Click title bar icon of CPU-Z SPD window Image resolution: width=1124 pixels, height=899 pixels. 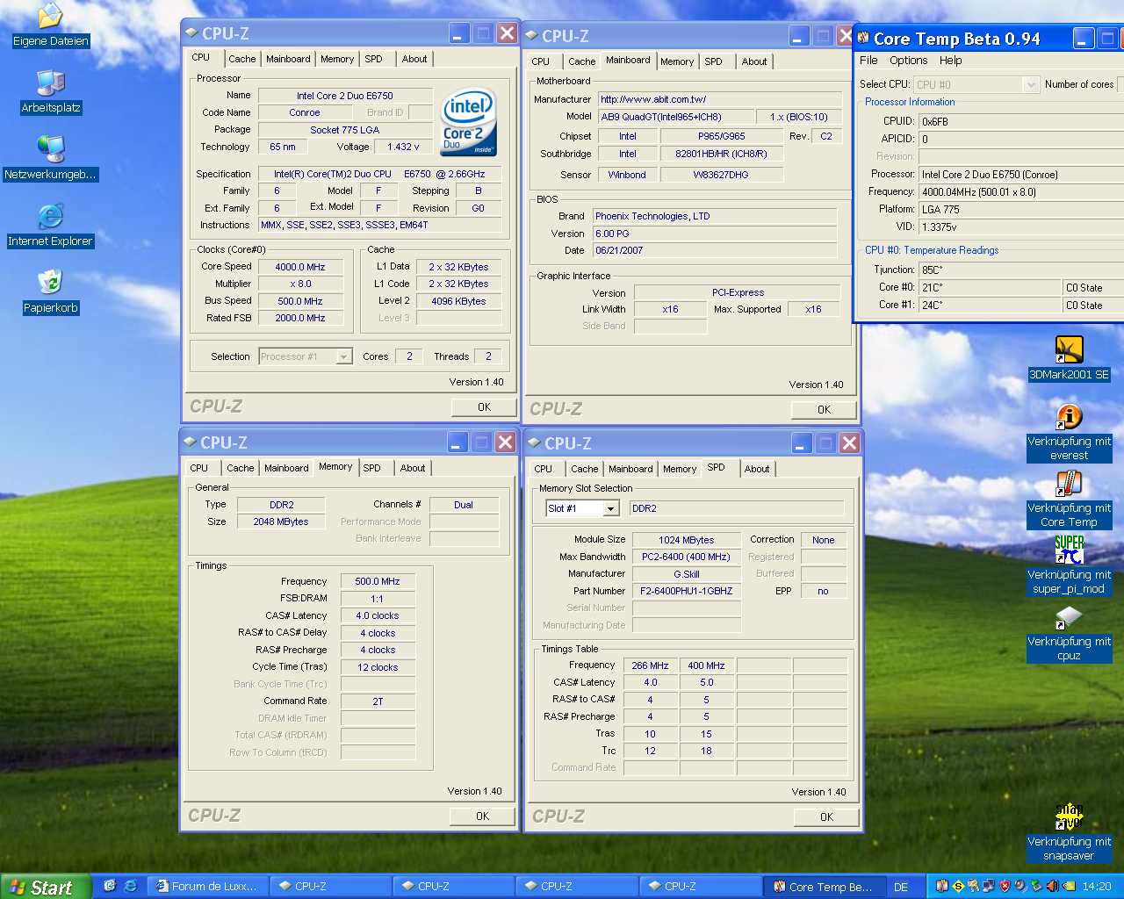[x=534, y=443]
